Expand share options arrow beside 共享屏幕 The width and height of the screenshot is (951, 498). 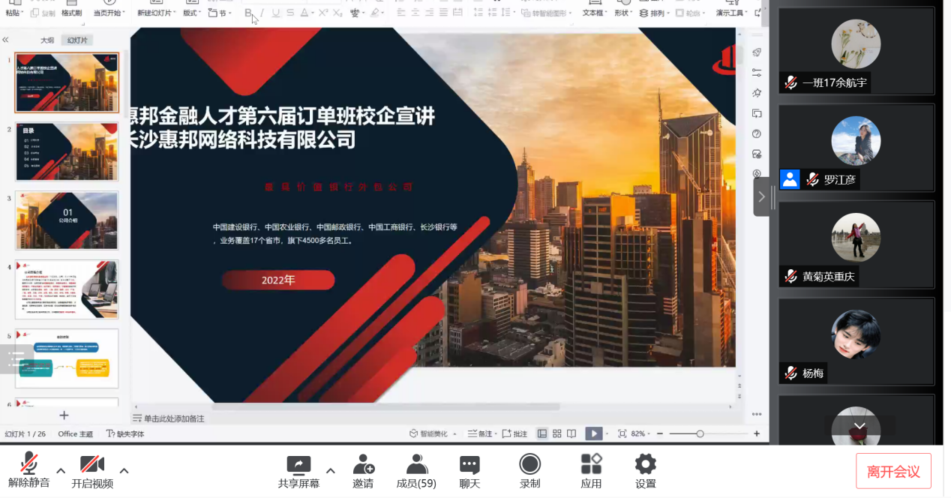[330, 470]
